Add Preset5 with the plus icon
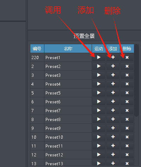The image size is (141, 167). pyautogui.click(x=113, y=93)
